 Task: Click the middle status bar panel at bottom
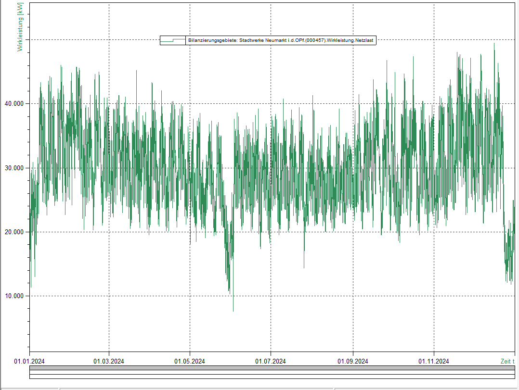[196, 388]
